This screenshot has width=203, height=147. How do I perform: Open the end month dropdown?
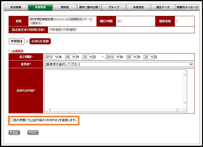(132, 57)
